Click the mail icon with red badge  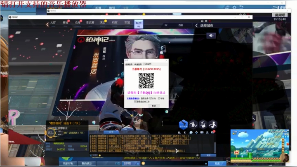tap(213, 132)
